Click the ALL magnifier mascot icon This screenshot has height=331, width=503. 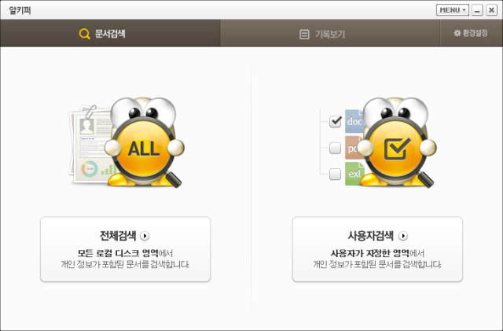(145, 142)
